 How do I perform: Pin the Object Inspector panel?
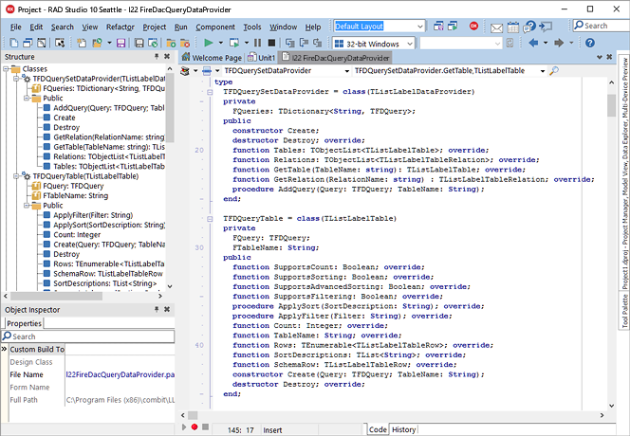tap(157, 309)
